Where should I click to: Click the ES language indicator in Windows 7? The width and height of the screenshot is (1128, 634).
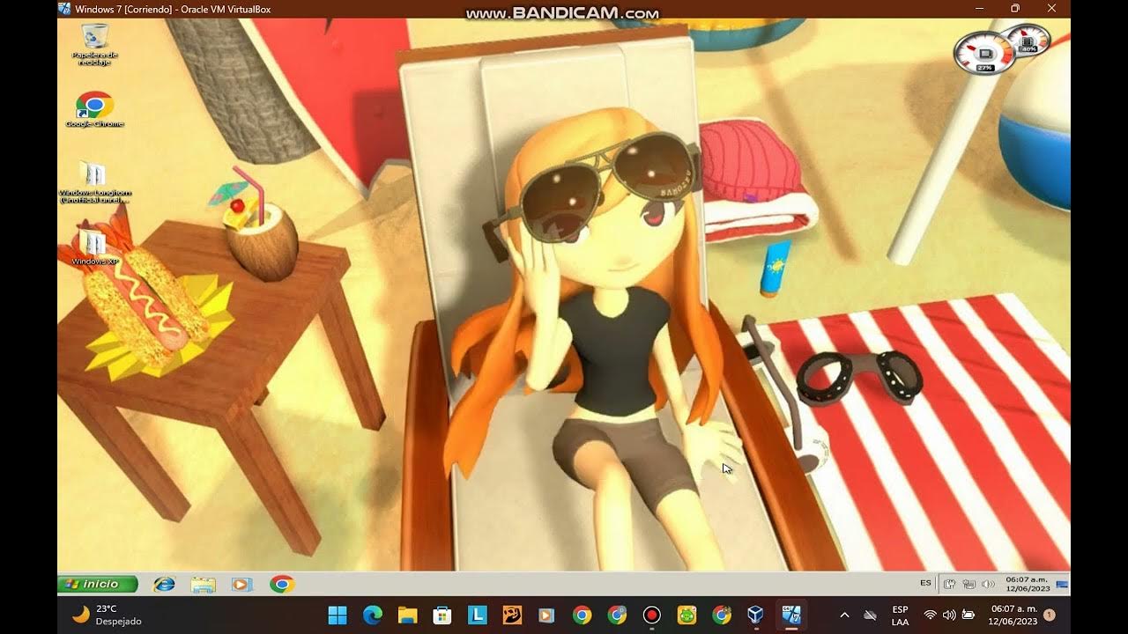(925, 583)
